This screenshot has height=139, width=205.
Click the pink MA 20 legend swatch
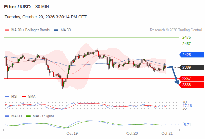pos(7,30)
